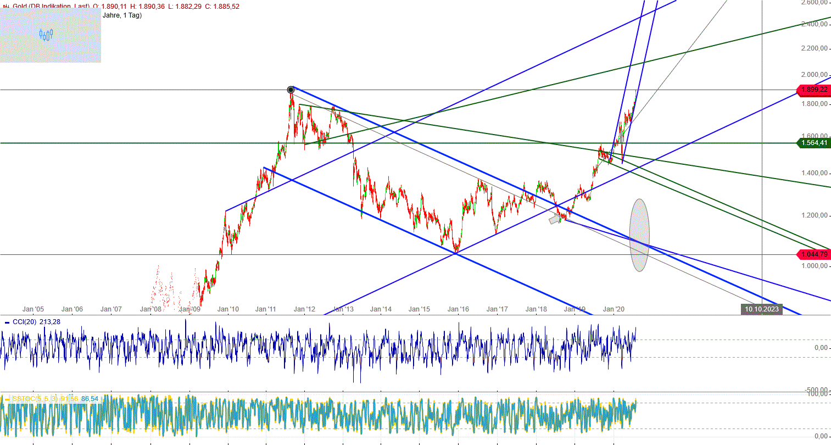Click the arrow annotation near the Jan '18 low
The height and width of the screenshot is (445, 831).
click(x=555, y=219)
